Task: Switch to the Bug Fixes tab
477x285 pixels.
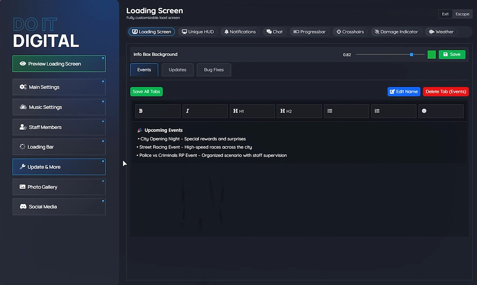Action: point(214,70)
